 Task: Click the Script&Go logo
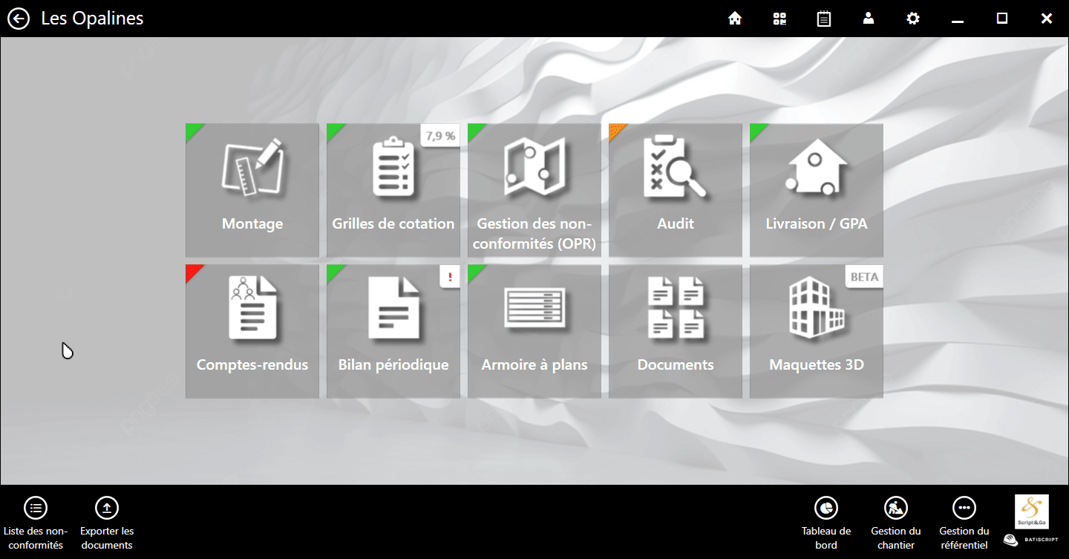(1032, 511)
